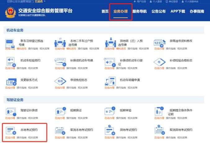Click 用户注册 in the top bar
This screenshot has width=210, height=143.
point(140,2)
